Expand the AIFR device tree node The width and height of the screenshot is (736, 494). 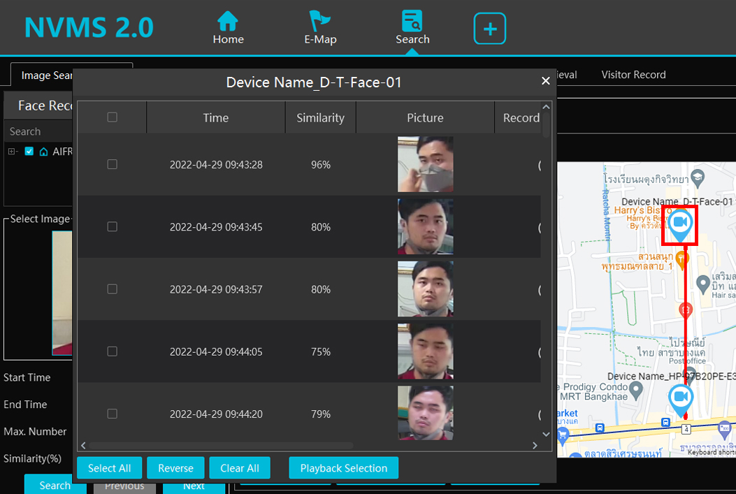point(12,151)
